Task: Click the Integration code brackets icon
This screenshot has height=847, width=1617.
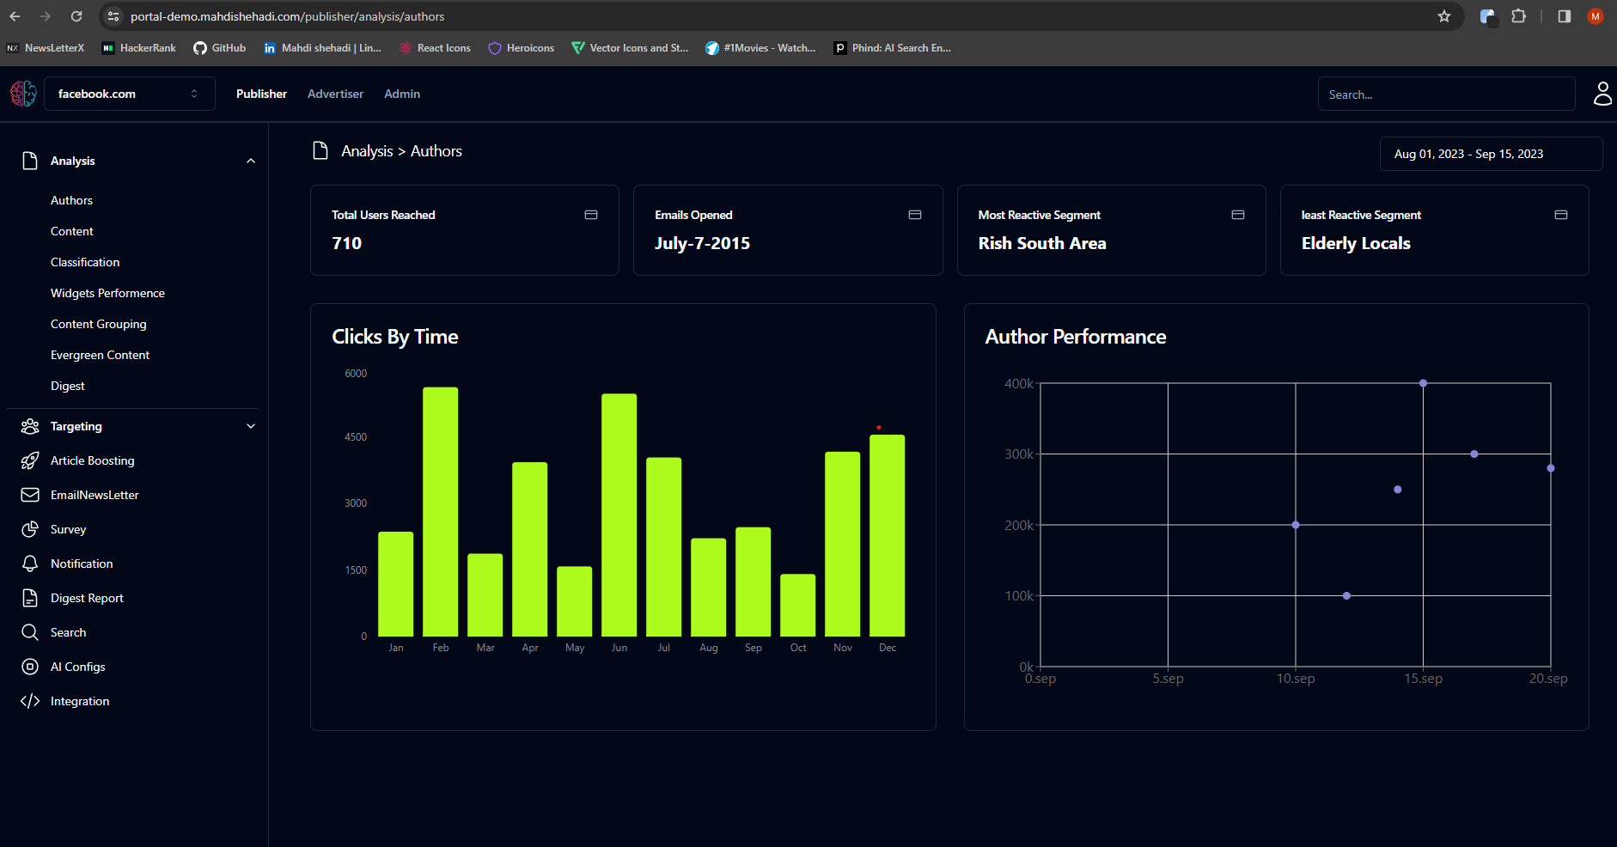Action: [x=30, y=701]
